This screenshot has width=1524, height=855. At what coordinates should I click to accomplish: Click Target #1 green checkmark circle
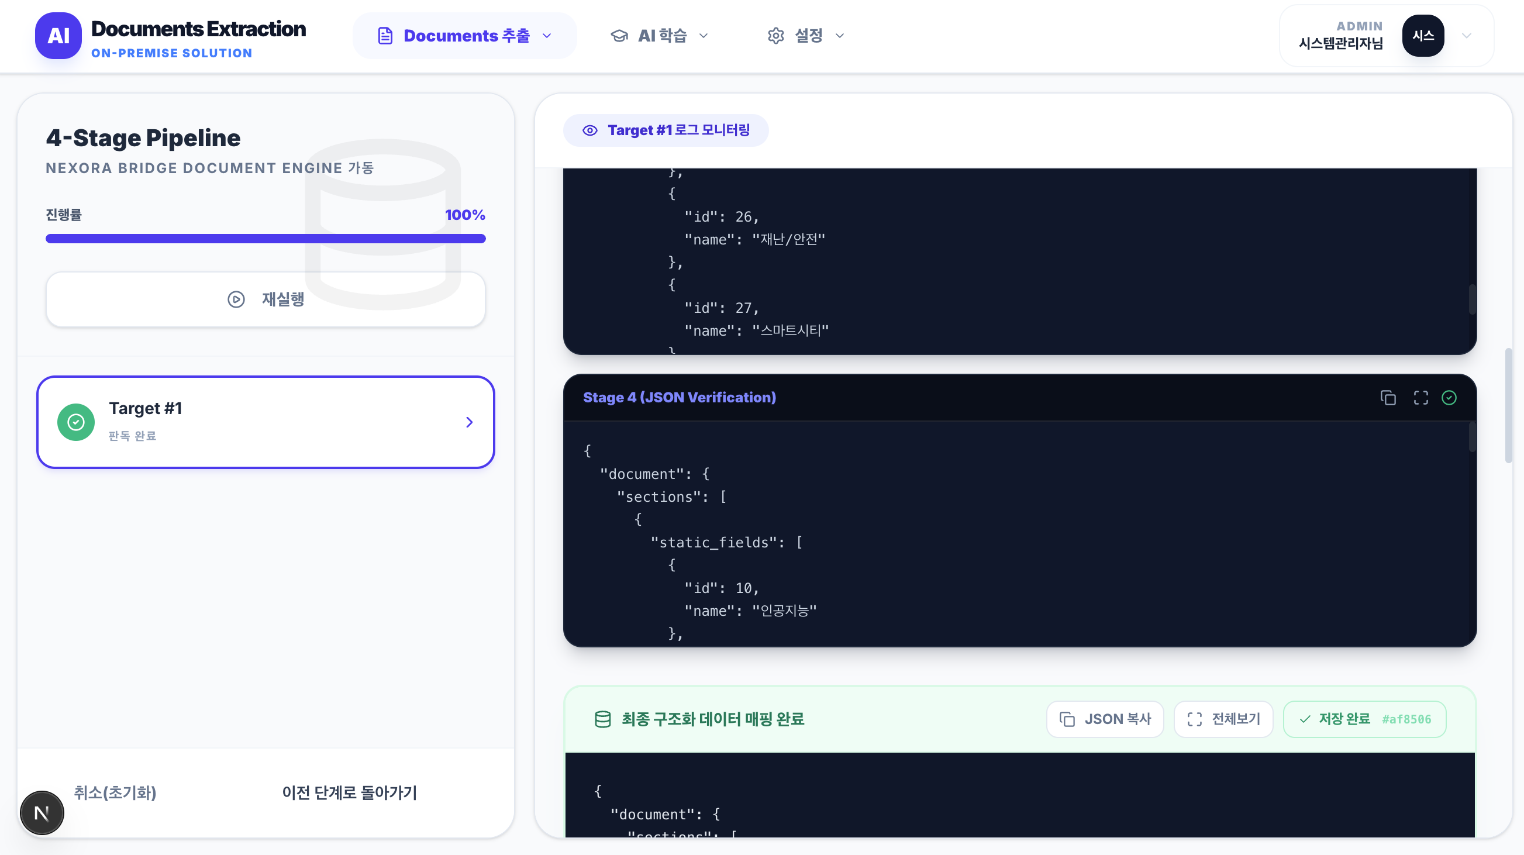75,422
